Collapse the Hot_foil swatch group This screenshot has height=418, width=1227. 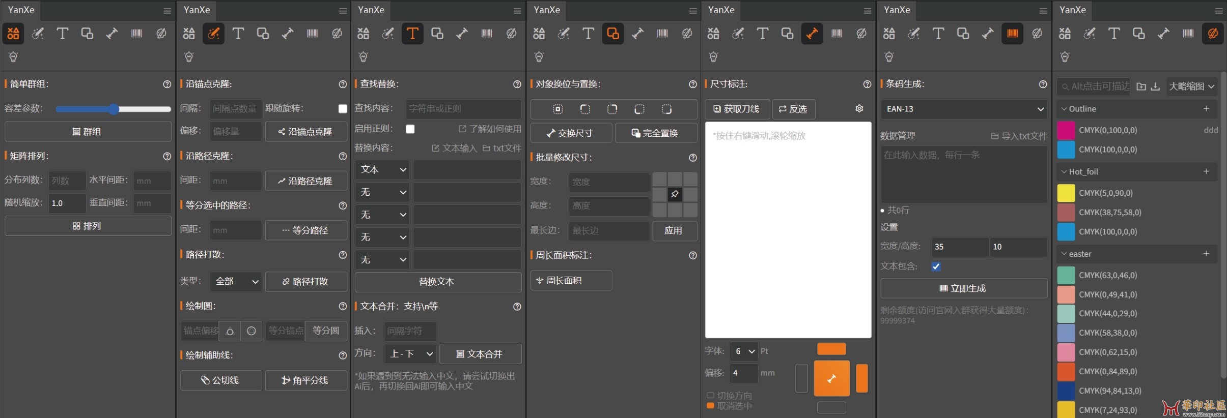click(1064, 172)
